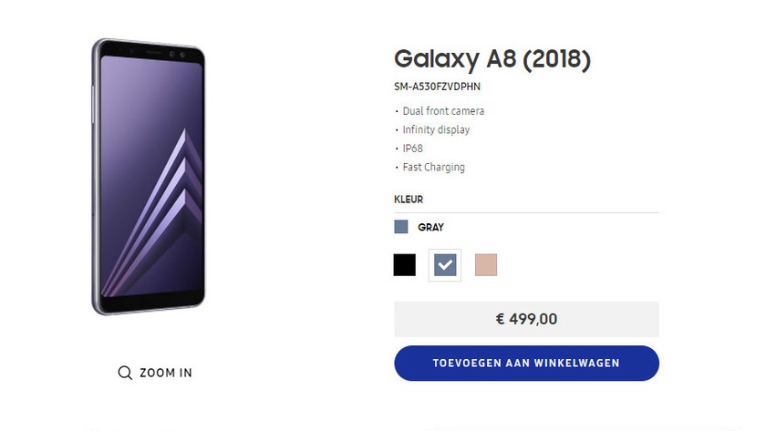Choose the rose gold color swatch

486,265
